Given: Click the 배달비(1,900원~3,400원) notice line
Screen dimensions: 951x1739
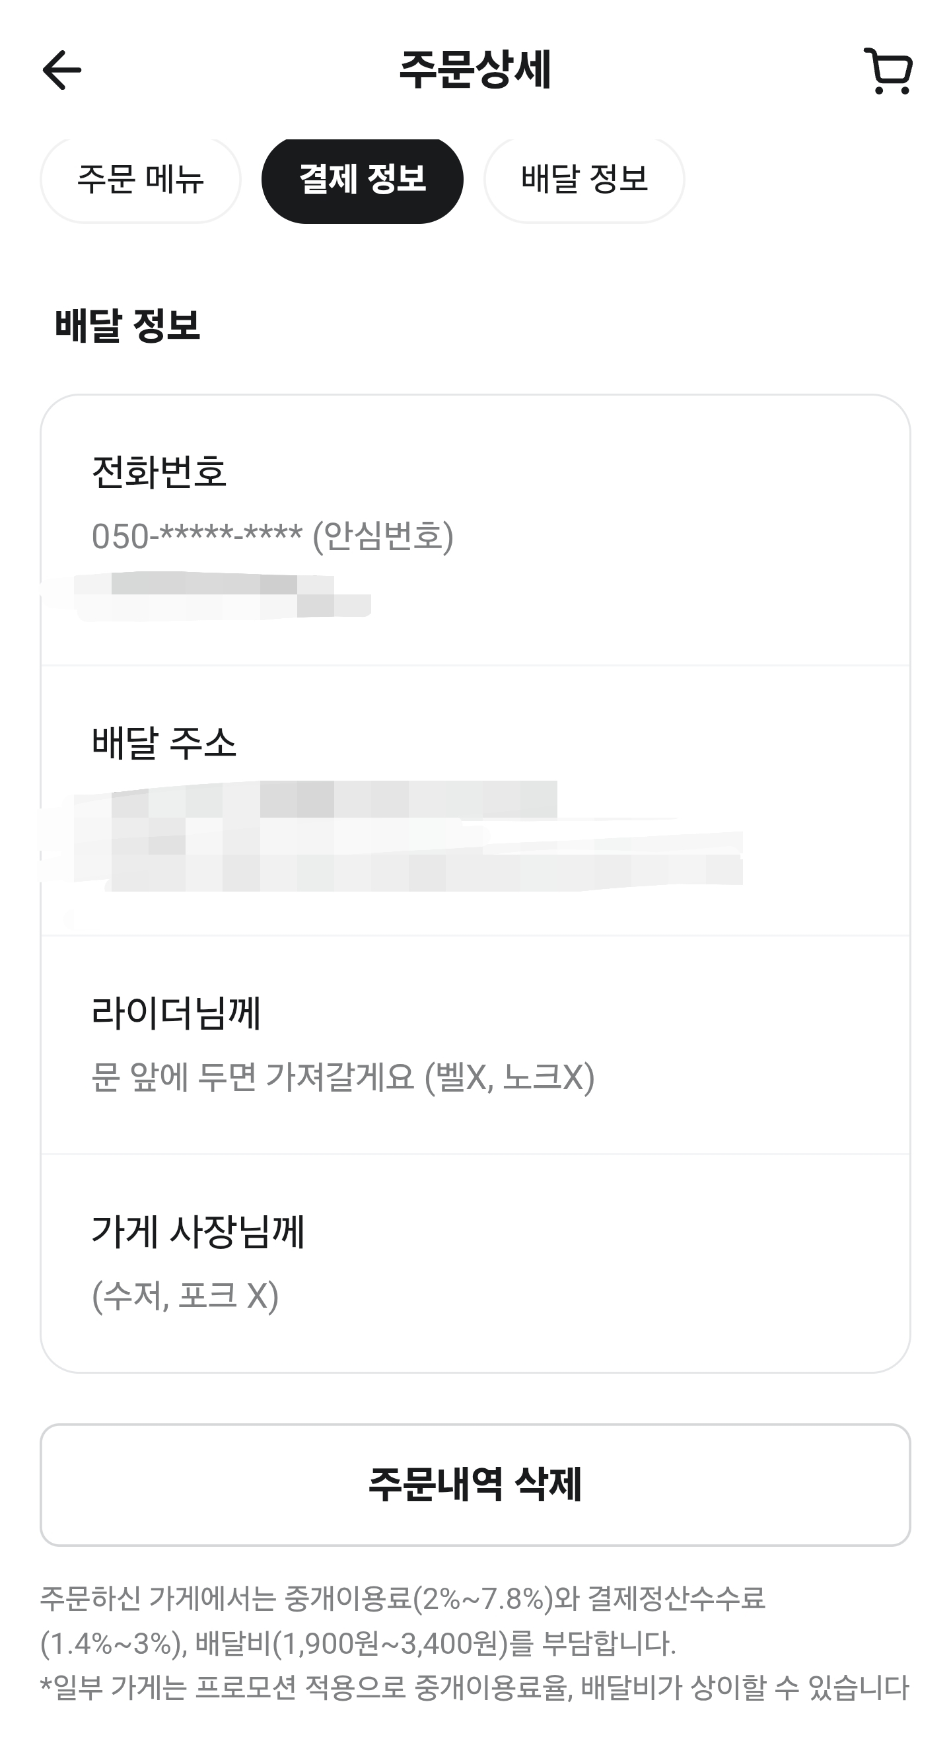Looking at the screenshot, I should (358, 1644).
